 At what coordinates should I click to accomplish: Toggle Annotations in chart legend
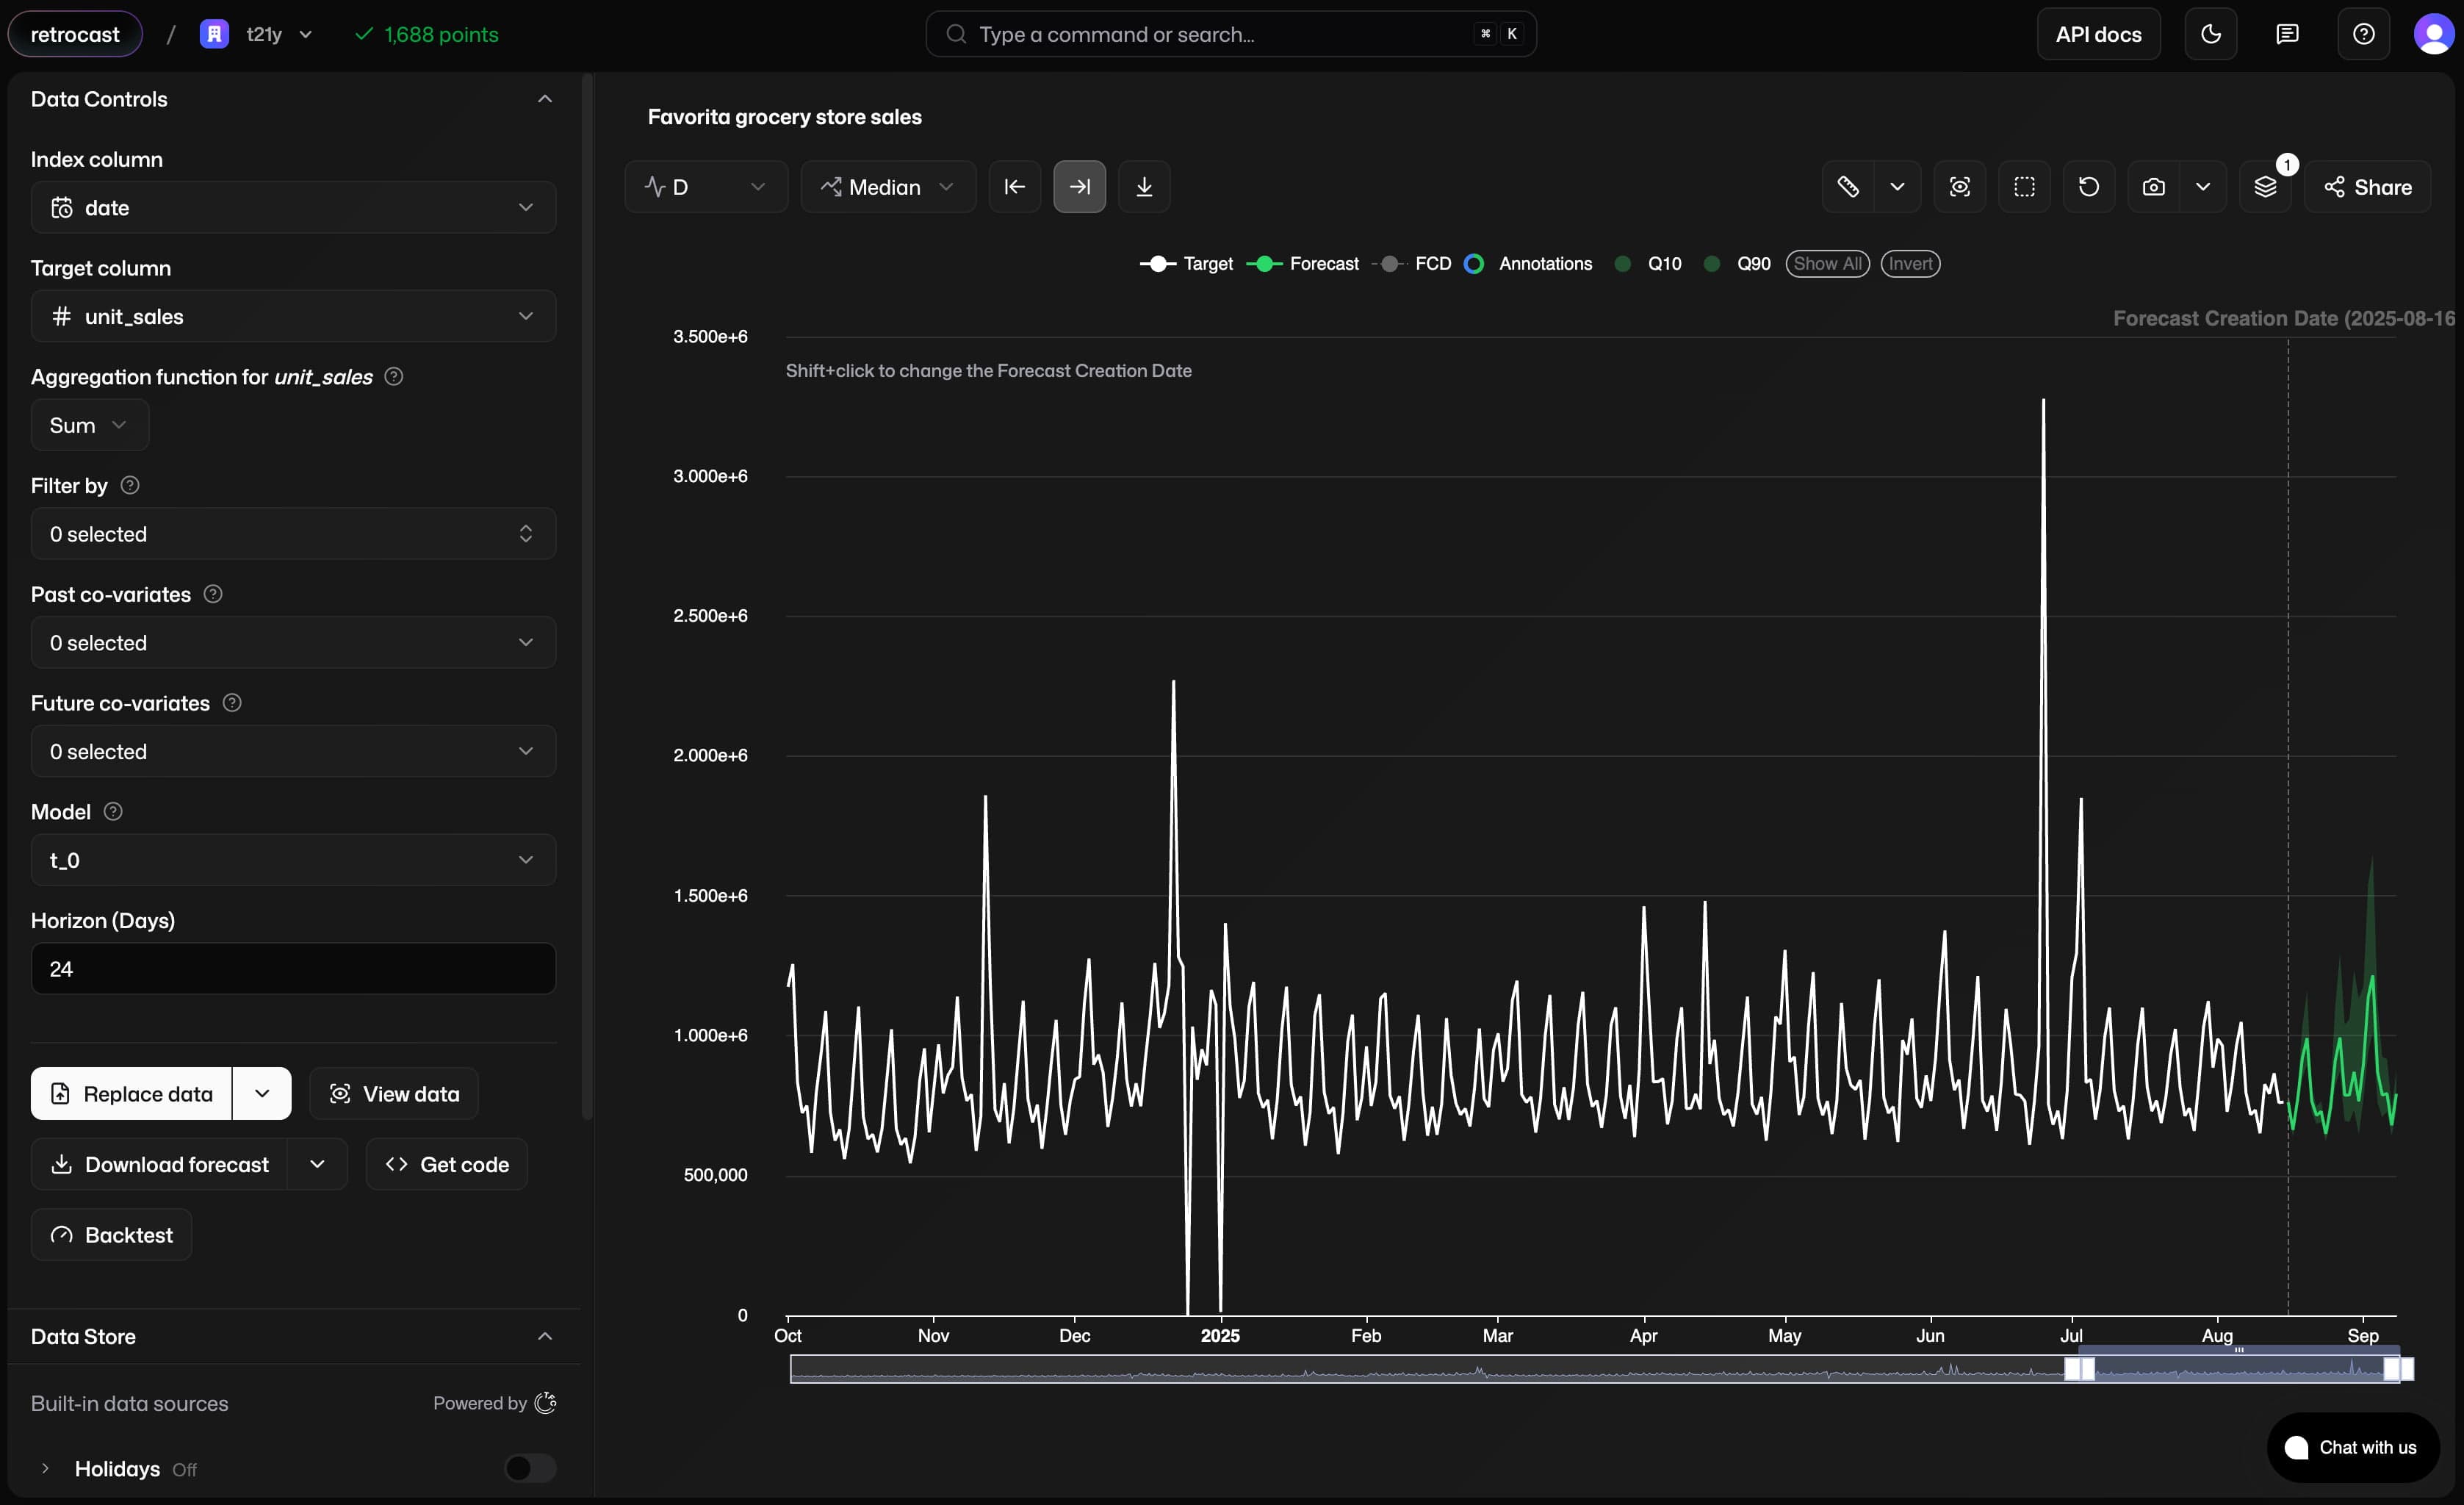point(1528,264)
